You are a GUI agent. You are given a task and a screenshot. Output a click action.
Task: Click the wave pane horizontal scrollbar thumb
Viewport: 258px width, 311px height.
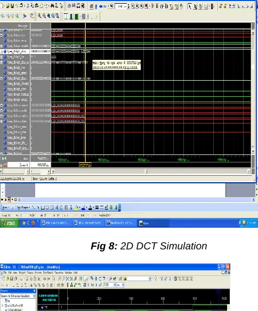coord(146,171)
